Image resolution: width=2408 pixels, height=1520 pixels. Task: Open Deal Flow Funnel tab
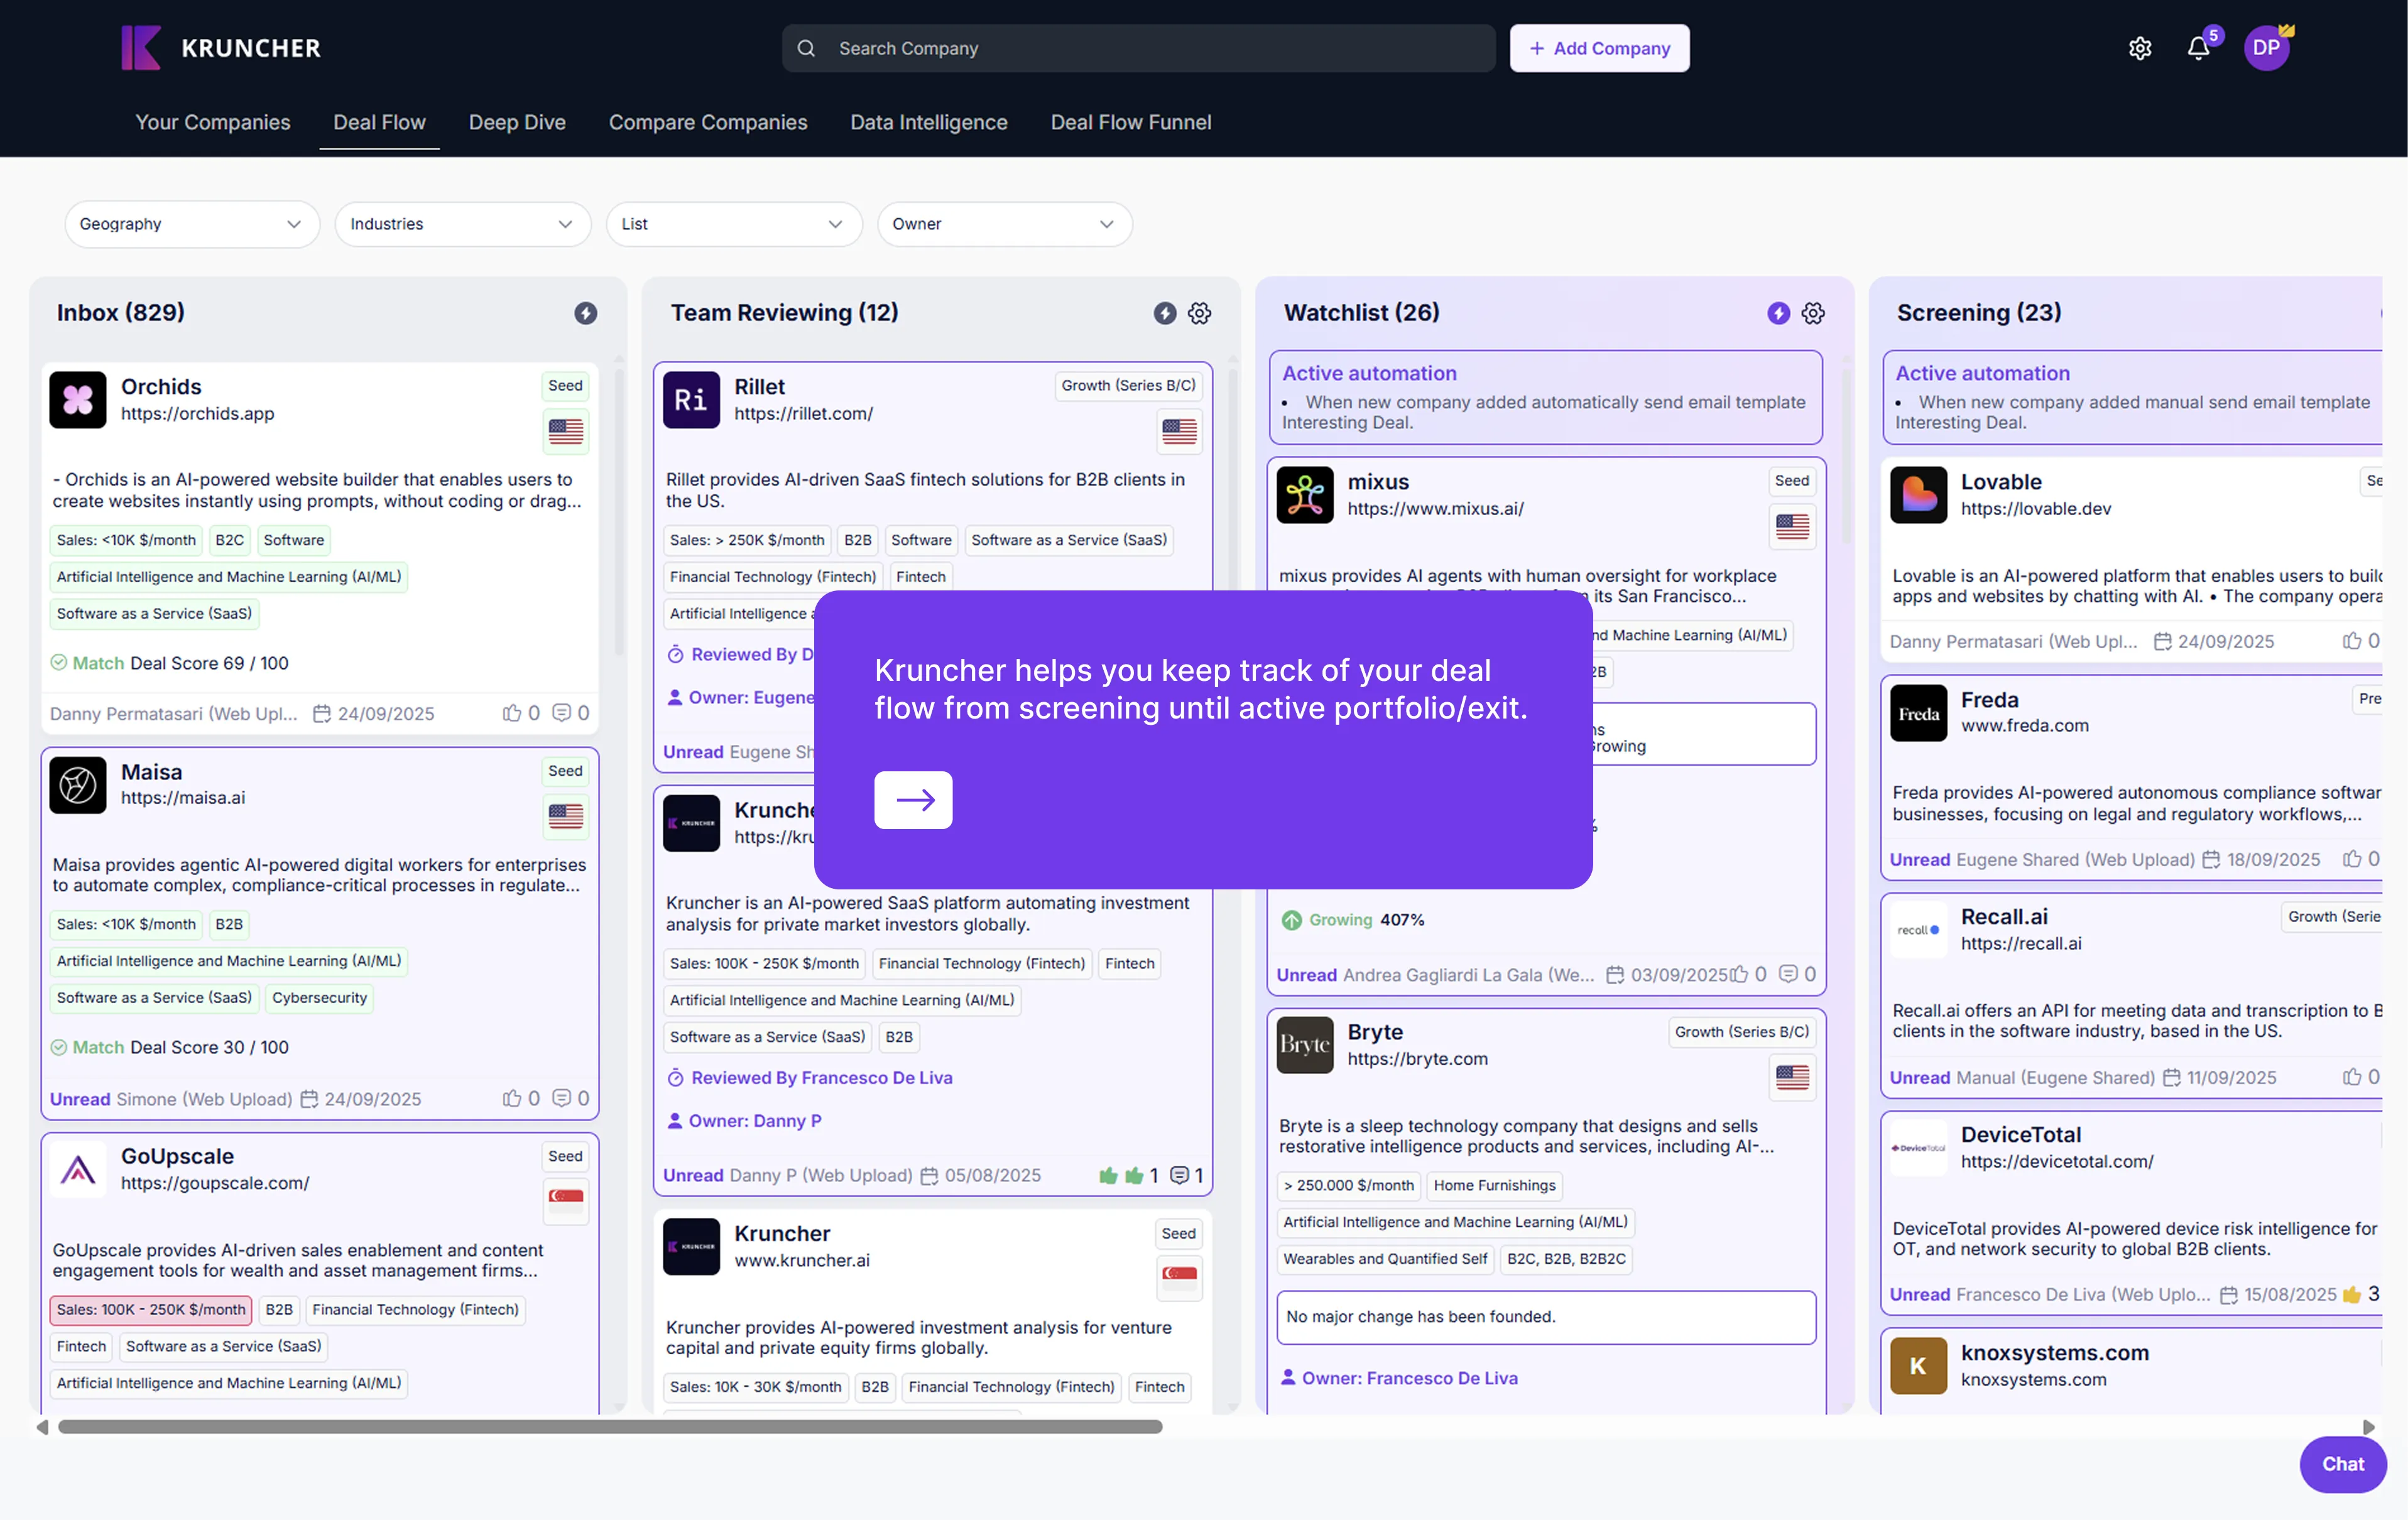coord(1130,122)
